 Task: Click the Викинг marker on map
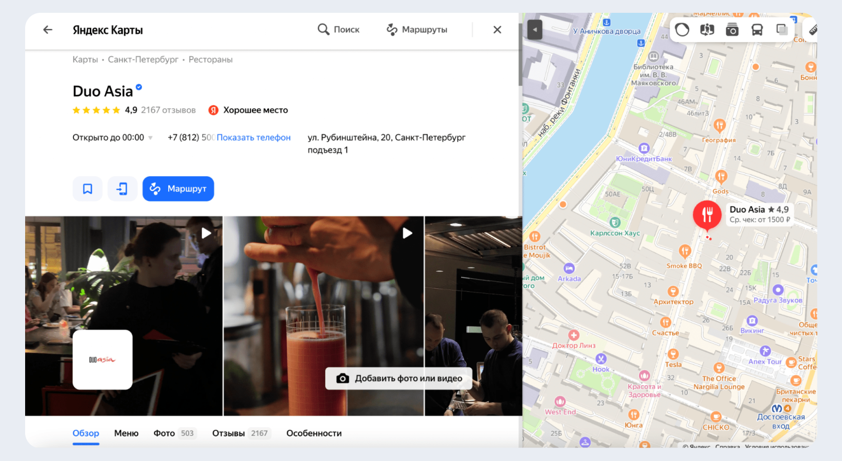[752, 321]
